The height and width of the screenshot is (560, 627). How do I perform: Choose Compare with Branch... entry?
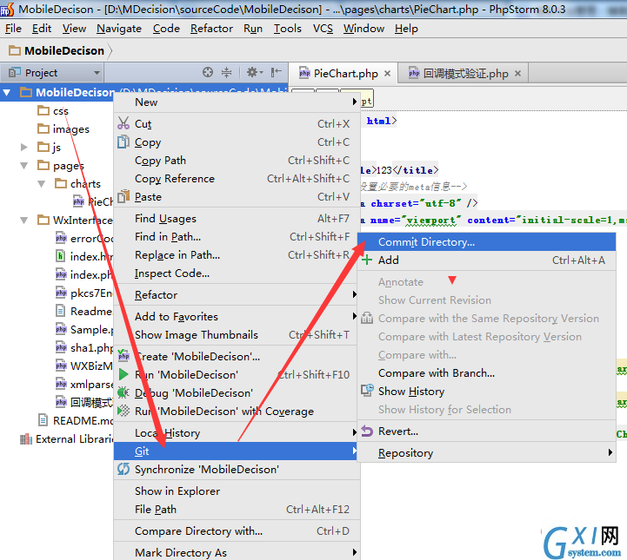(486, 372)
